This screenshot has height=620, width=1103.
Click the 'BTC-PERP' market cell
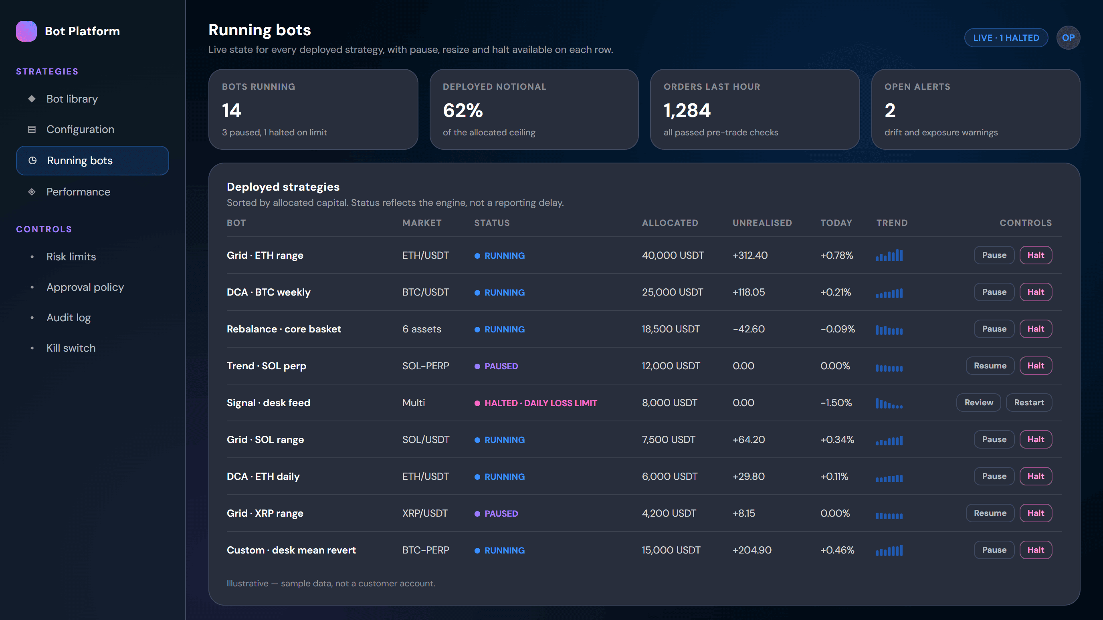click(426, 550)
